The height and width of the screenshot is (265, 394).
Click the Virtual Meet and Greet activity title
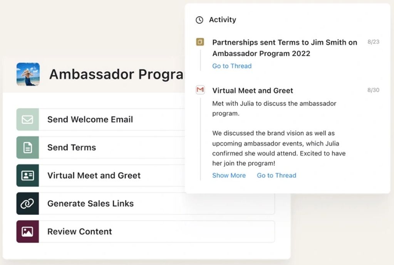click(x=253, y=91)
